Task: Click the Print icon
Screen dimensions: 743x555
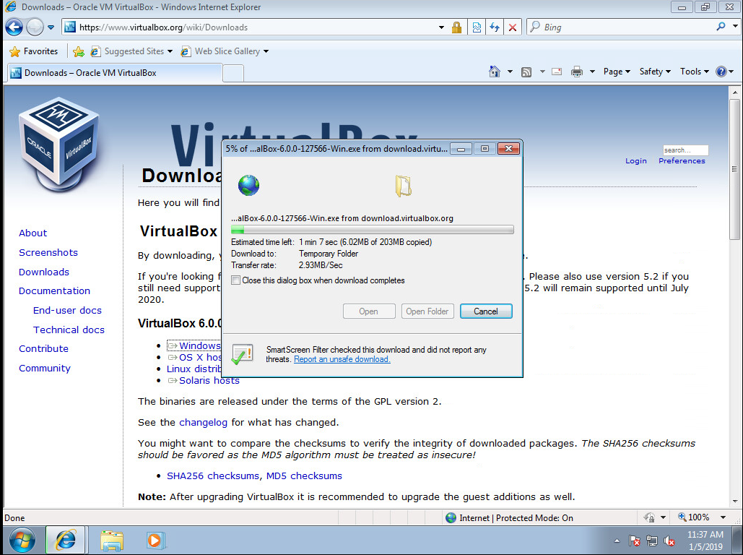Action: click(577, 72)
